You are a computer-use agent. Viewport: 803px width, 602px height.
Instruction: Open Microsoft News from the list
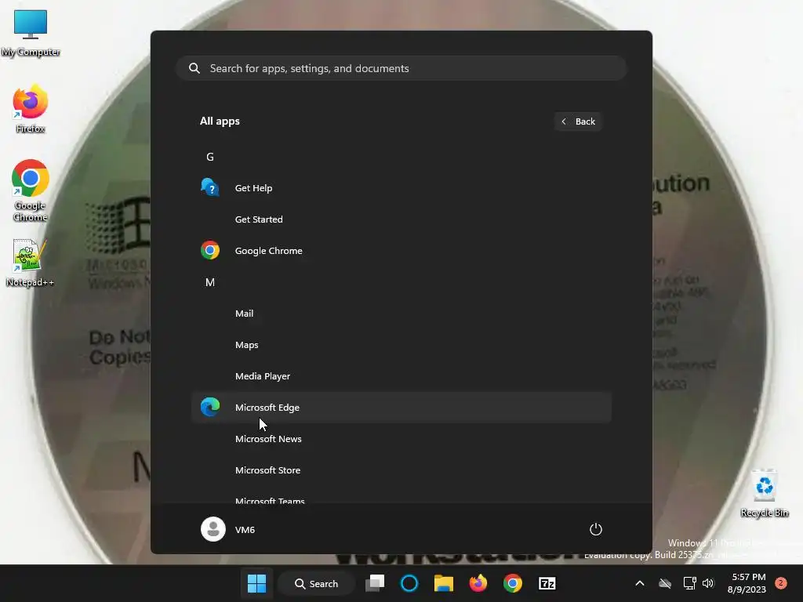tap(401, 439)
